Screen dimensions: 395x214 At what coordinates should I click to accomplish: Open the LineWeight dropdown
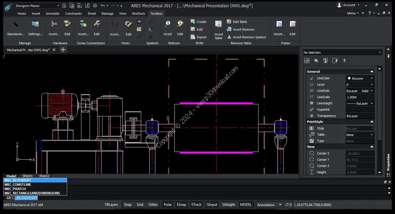(x=360, y=103)
